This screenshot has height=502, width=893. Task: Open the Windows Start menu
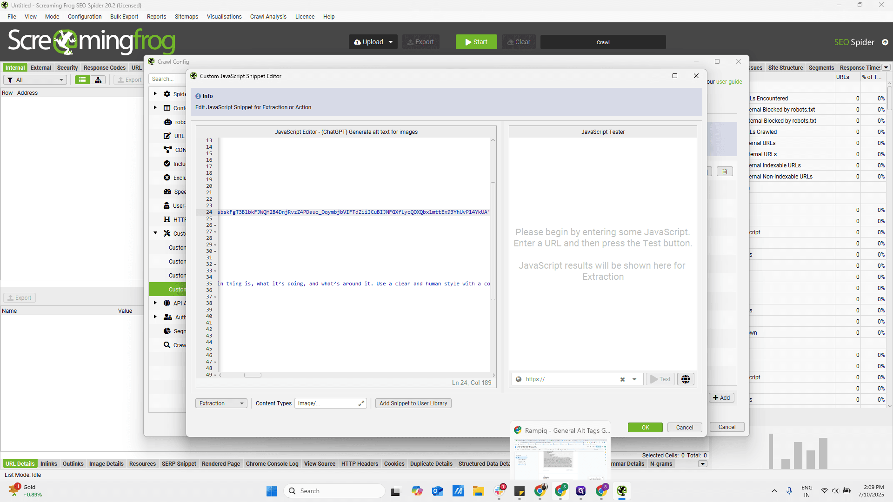272,491
